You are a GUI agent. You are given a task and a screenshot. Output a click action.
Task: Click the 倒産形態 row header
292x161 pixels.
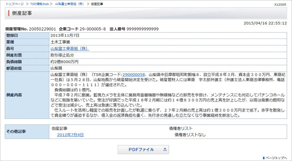click(27, 55)
